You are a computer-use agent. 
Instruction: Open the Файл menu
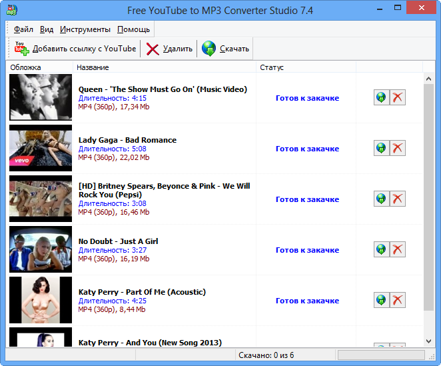pyautogui.click(x=23, y=29)
